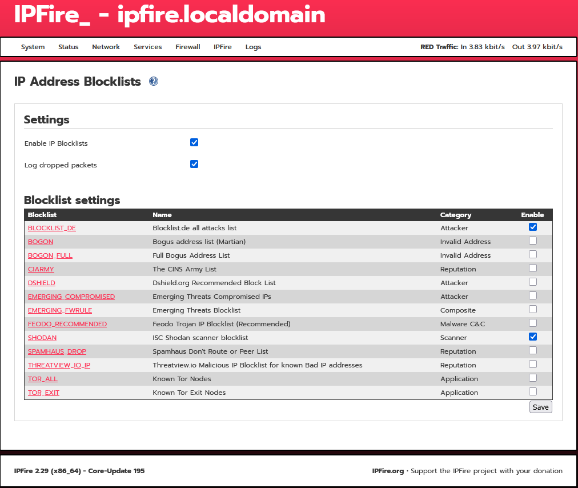Toggle the Enable IP Blocklists checkbox

tap(194, 142)
